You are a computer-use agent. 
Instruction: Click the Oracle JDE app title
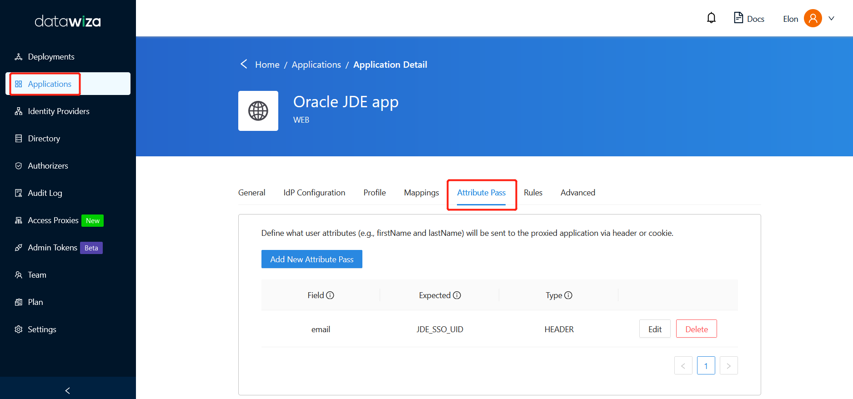(x=346, y=102)
